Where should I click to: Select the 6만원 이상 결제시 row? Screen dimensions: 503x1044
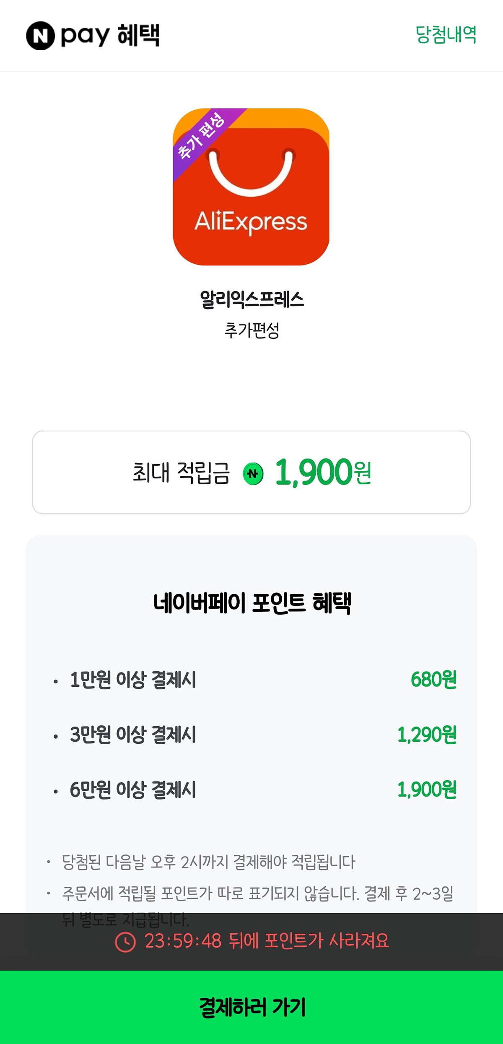point(251,789)
